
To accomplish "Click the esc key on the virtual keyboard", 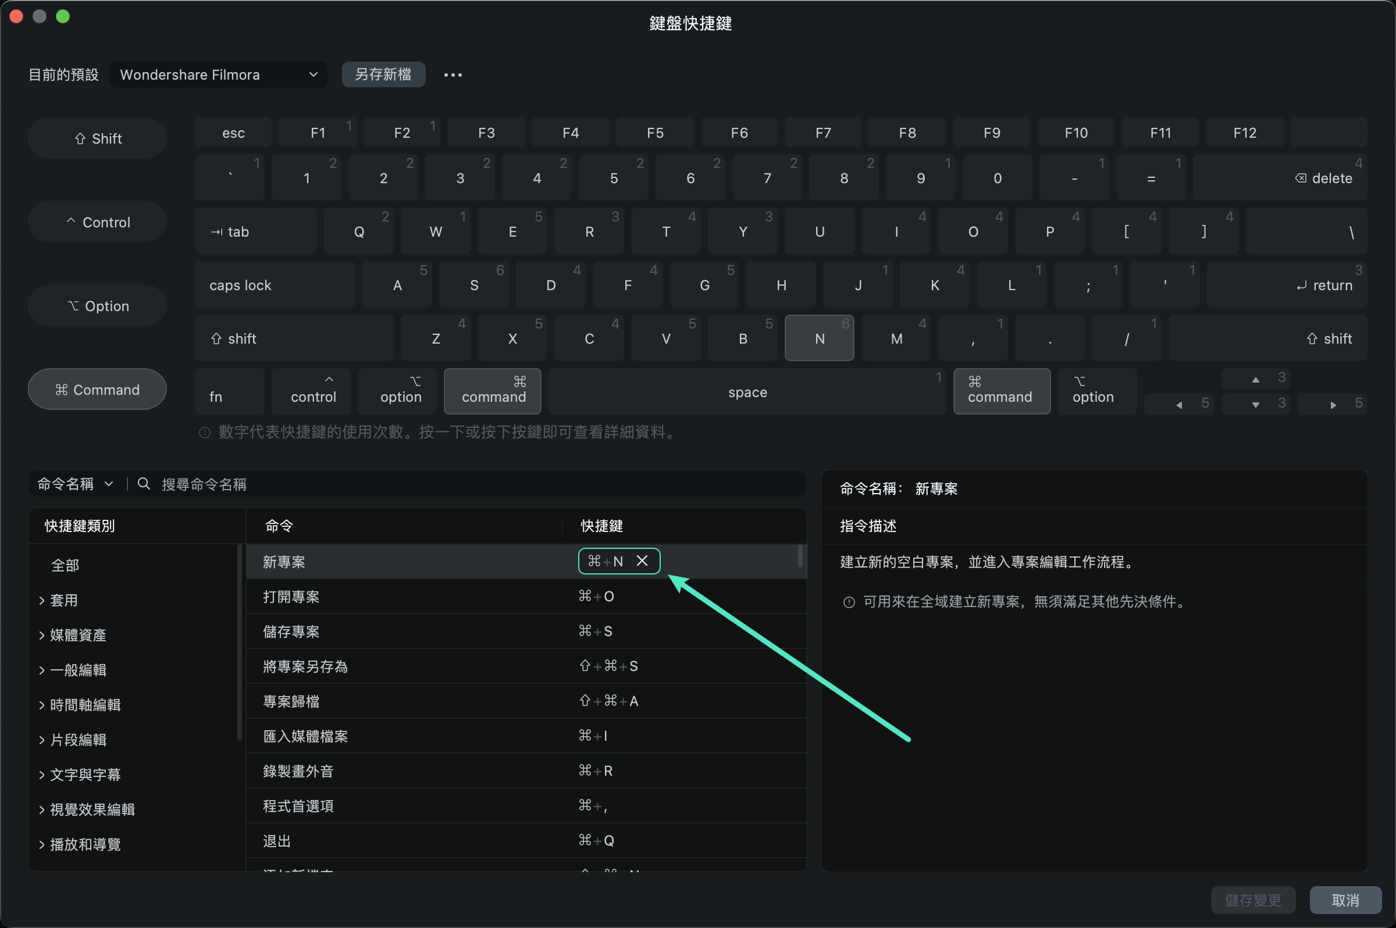I will click(x=233, y=133).
